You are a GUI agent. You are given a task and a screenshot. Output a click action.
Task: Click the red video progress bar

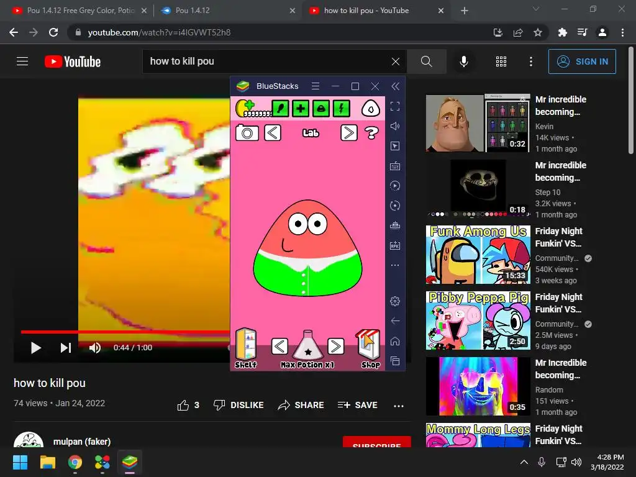[x=125, y=332]
